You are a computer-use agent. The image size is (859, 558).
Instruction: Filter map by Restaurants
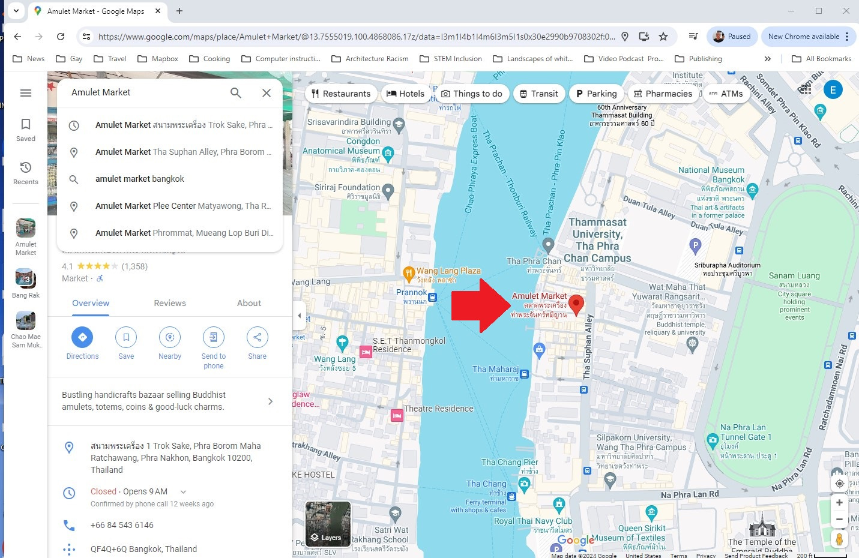click(341, 94)
